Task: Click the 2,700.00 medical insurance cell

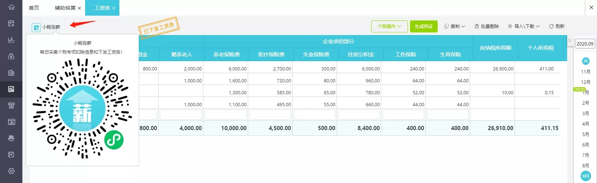Action: point(270,69)
